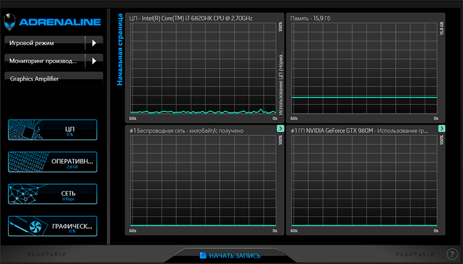Select the ОПЕРАТИВН... memory tile
This screenshot has width=463, height=264.
[52, 162]
